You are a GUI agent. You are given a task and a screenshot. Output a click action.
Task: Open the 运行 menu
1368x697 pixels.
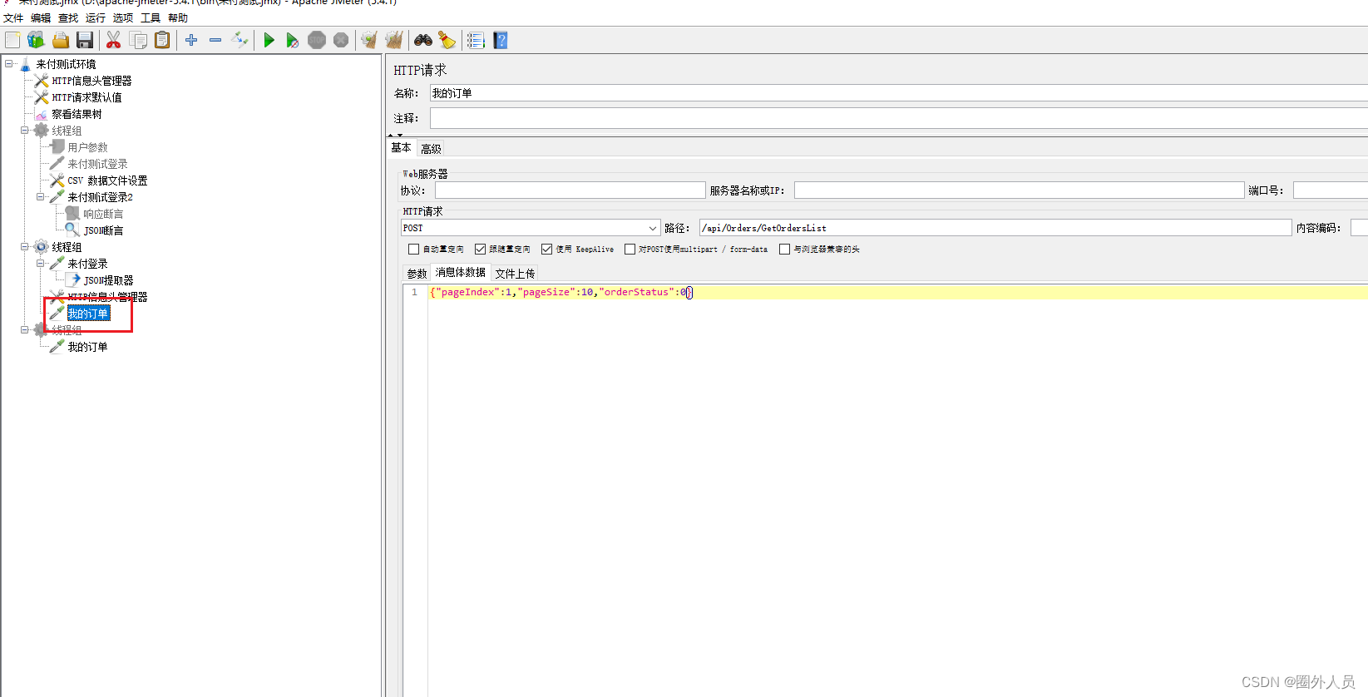[96, 17]
